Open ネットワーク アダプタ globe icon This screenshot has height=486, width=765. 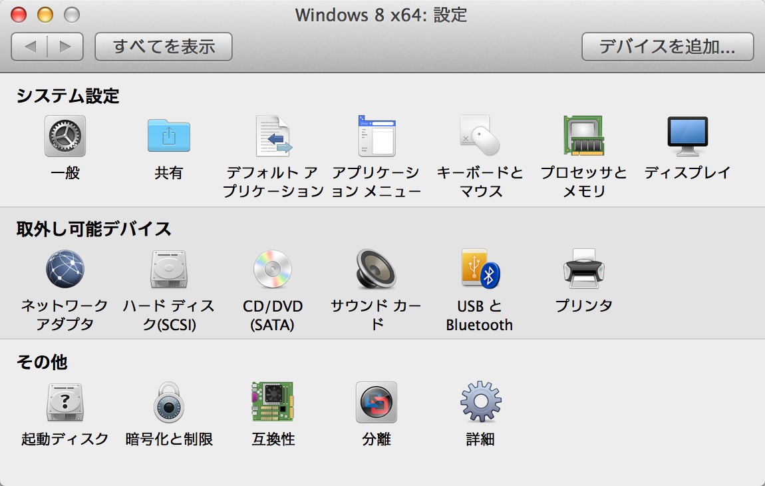pyautogui.click(x=65, y=269)
